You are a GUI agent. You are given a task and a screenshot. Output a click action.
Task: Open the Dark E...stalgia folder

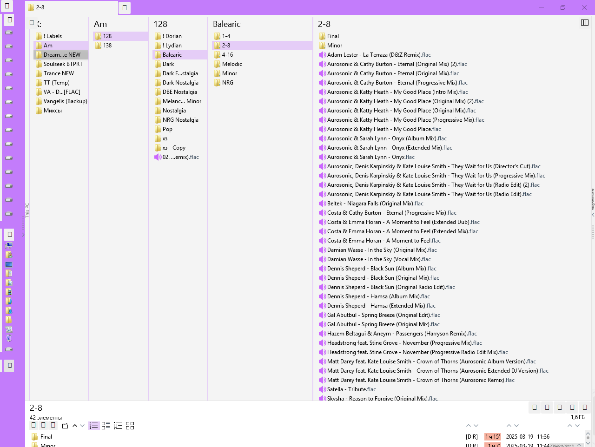[180, 73]
